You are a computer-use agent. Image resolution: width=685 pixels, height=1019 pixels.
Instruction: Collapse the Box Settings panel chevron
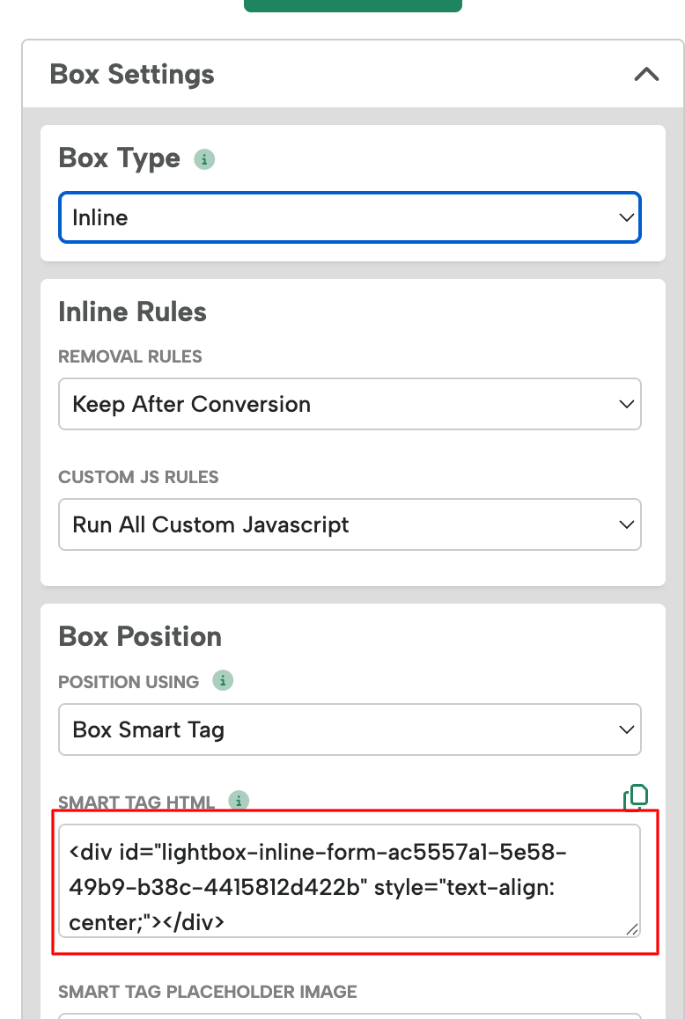pyautogui.click(x=646, y=74)
